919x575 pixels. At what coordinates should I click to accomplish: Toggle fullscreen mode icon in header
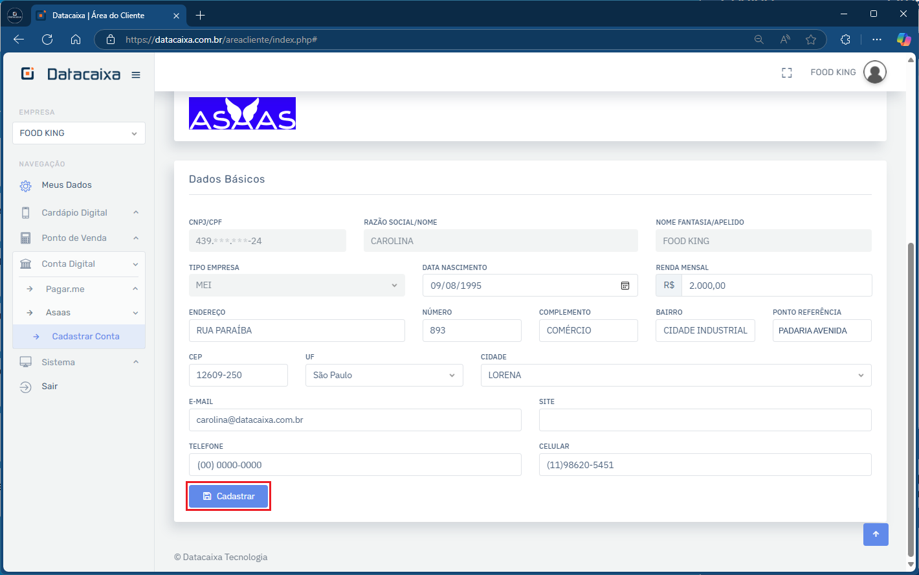786,73
